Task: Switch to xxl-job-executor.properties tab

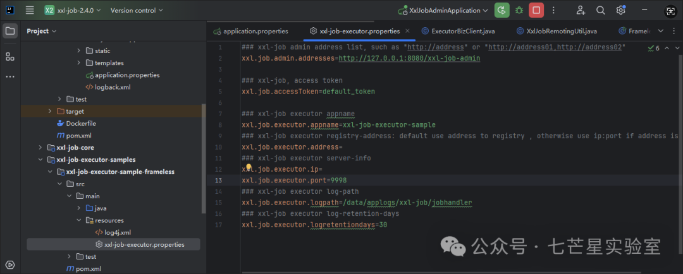Action: (359, 31)
